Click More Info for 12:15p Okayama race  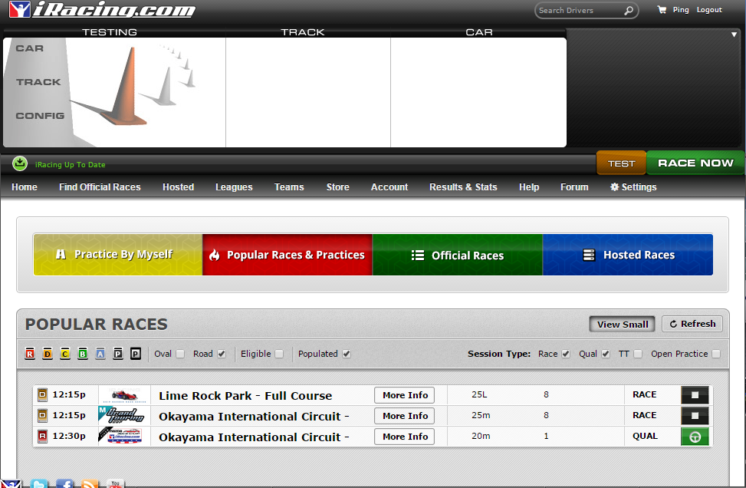point(404,416)
